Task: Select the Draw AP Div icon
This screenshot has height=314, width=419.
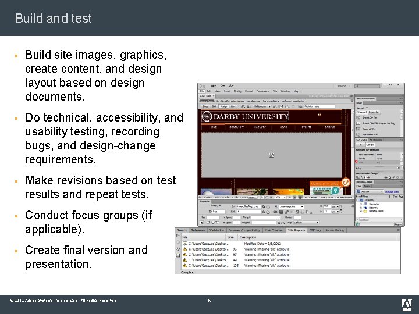Action: 358,129
